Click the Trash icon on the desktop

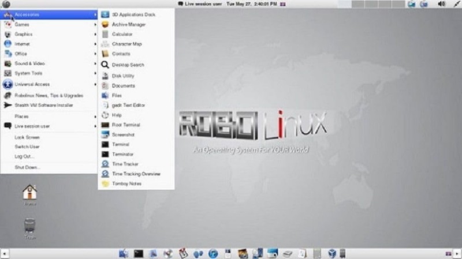30,226
